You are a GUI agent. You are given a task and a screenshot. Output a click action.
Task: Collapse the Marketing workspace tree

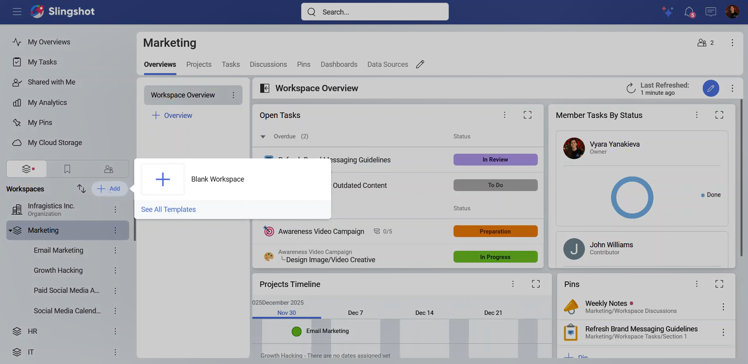[x=10, y=231]
